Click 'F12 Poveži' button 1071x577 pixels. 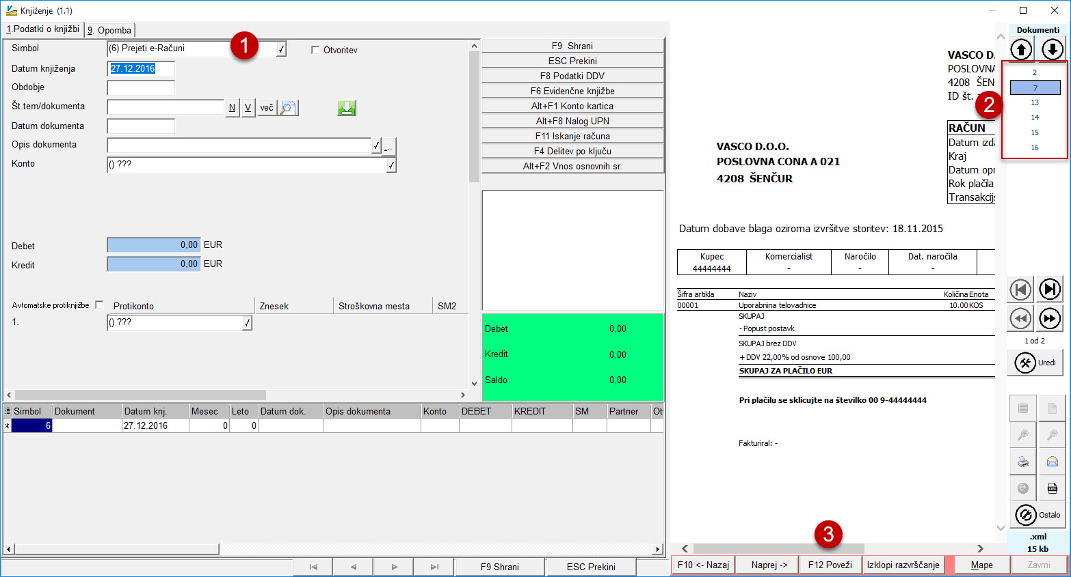click(x=830, y=565)
